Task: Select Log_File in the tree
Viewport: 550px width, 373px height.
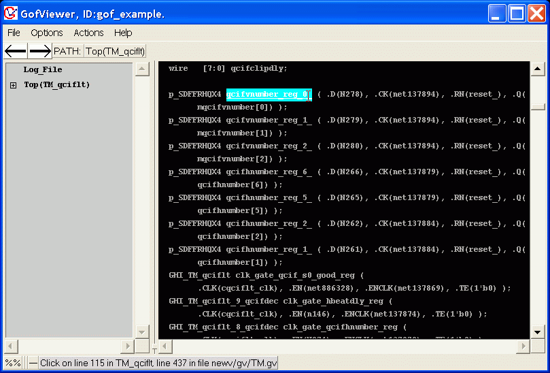Action: click(x=43, y=69)
